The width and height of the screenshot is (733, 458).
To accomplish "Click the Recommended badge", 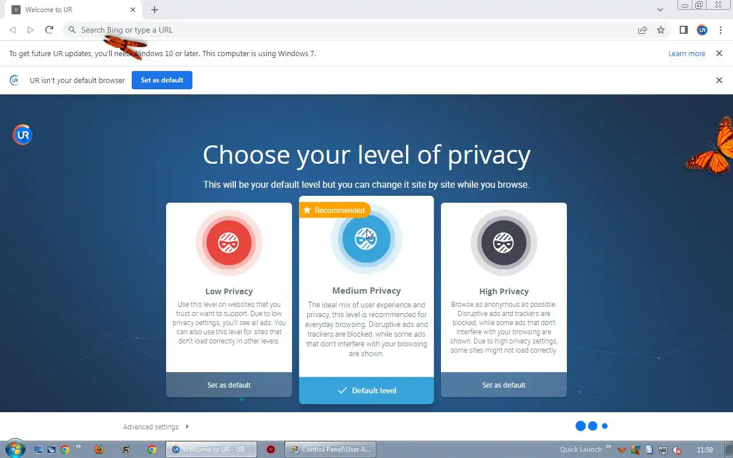I will pyautogui.click(x=334, y=210).
